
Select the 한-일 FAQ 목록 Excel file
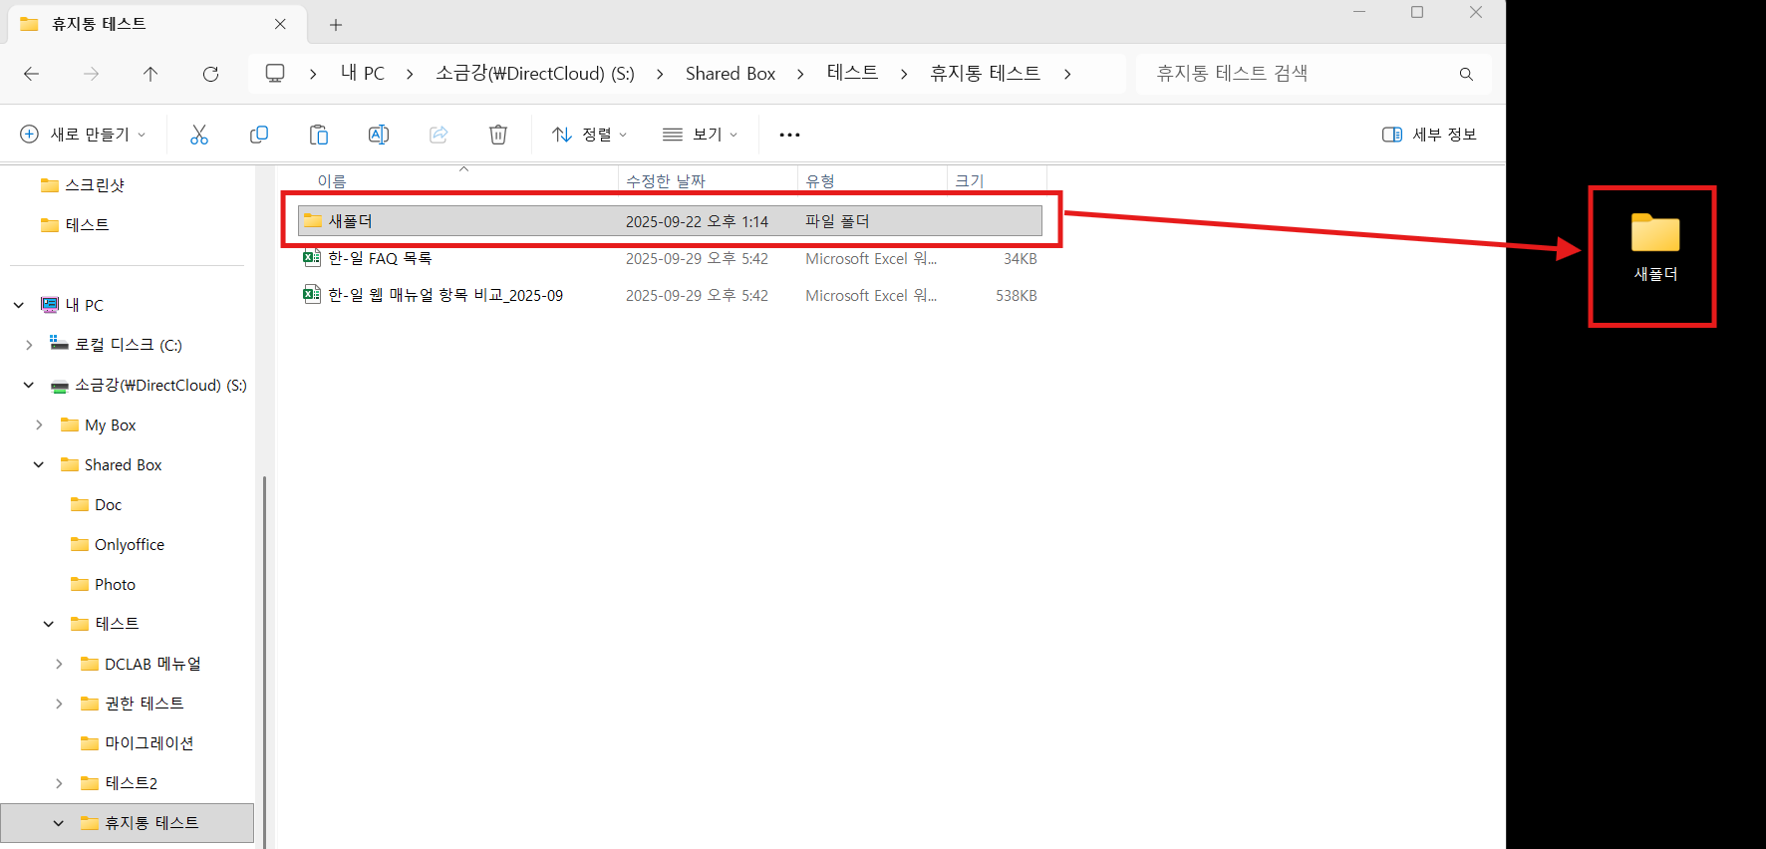(x=380, y=259)
